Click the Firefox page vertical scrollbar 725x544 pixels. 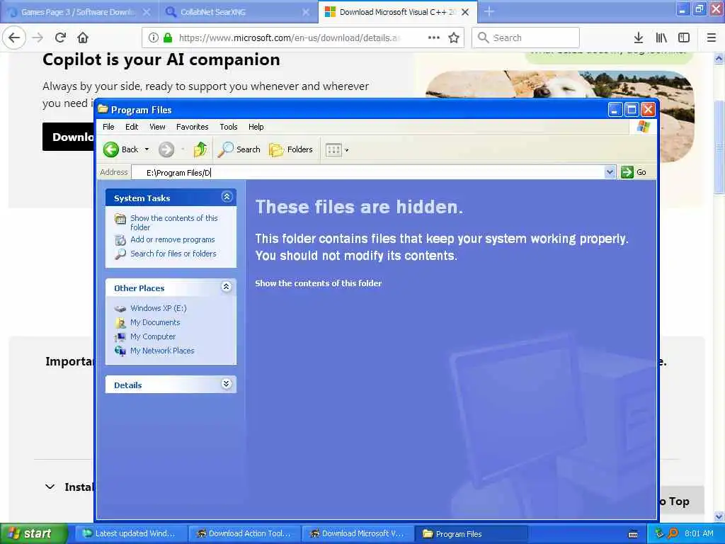pyautogui.click(x=719, y=147)
